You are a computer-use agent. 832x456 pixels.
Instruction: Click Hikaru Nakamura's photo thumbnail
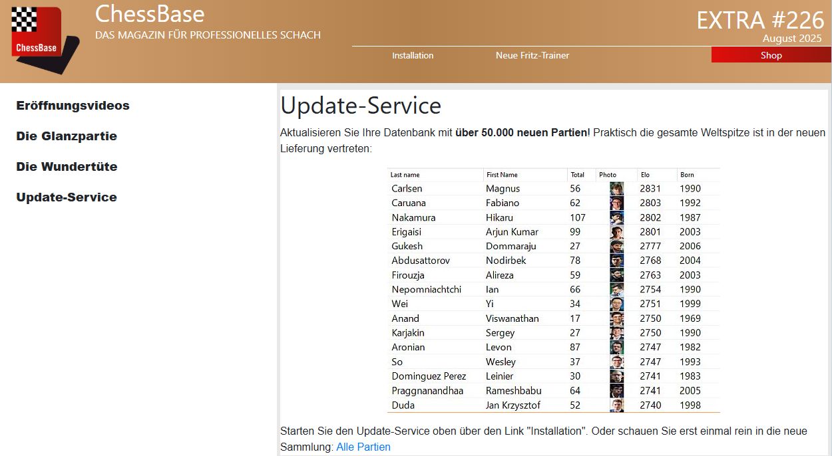click(x=616, y=217)
